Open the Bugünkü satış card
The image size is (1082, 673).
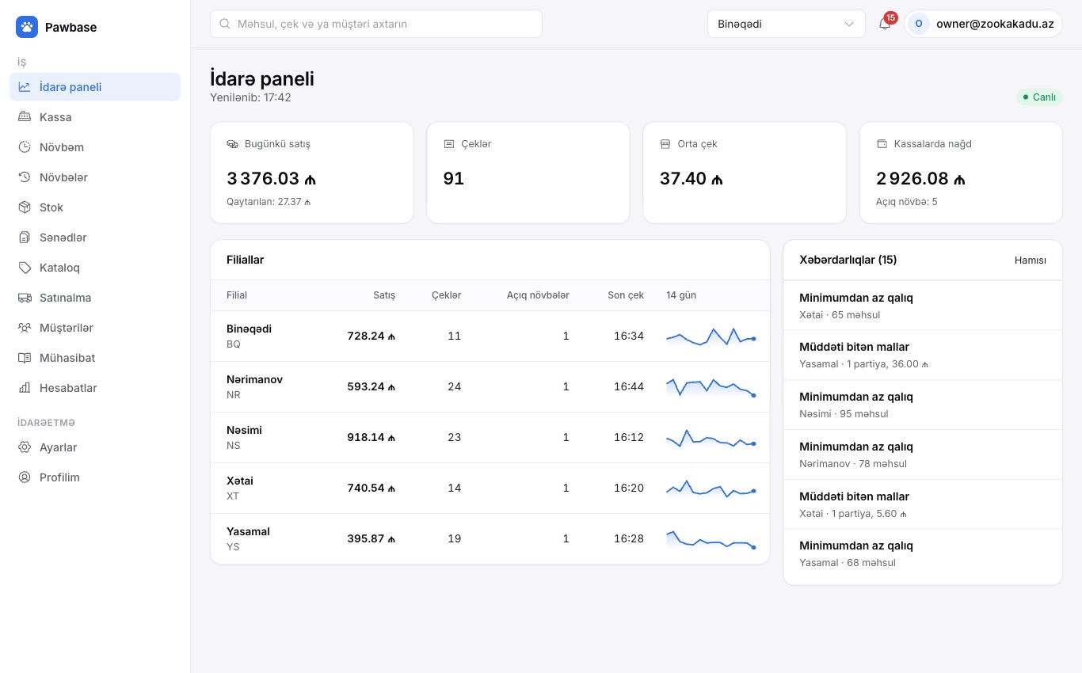click(x=311, y=173)
